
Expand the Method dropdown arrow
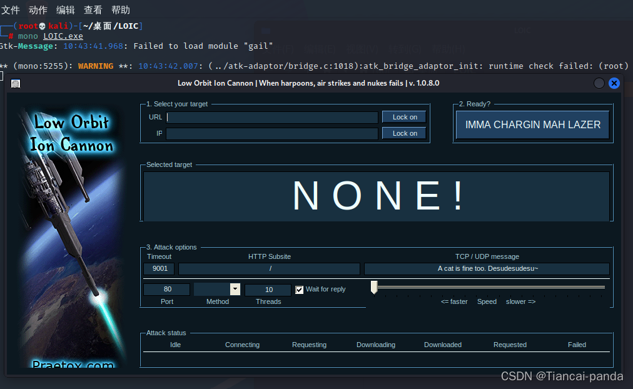[x=235, y=289]
